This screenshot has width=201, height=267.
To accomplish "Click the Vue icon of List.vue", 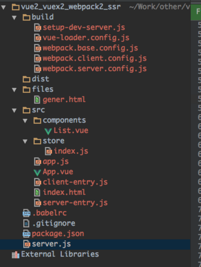I will click(48, 131).
